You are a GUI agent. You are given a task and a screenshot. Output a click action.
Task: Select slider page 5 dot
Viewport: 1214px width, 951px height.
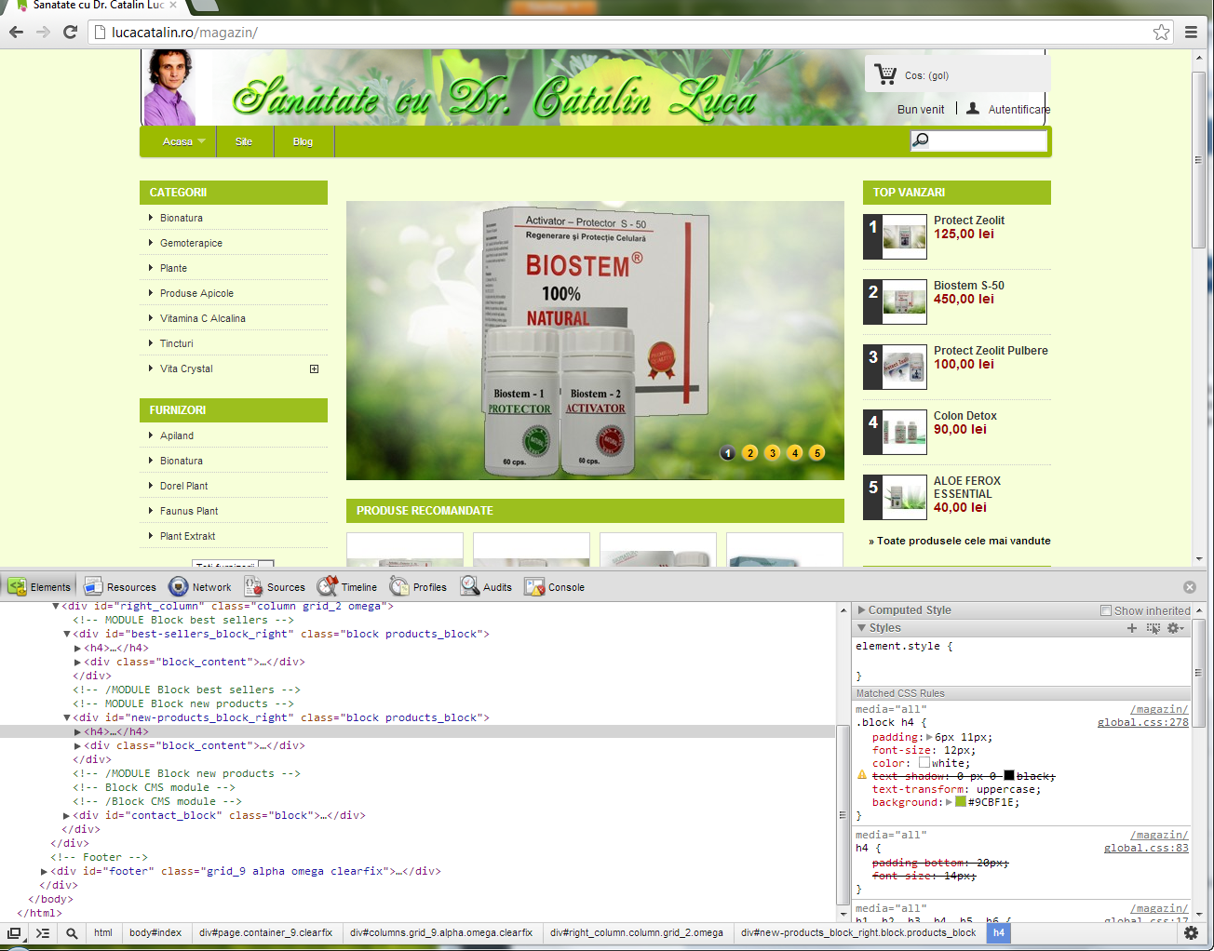pos(817,453)
